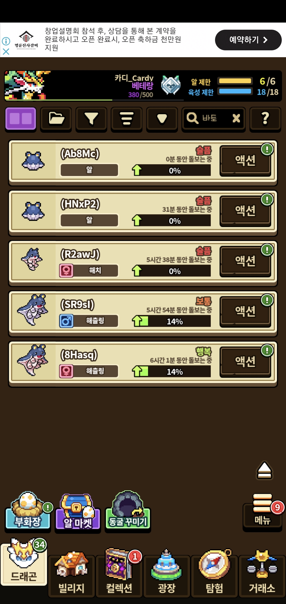Open the funnel filter options
Image resolution: width=286 pixels, height=604 pixels.
(91, 119)
